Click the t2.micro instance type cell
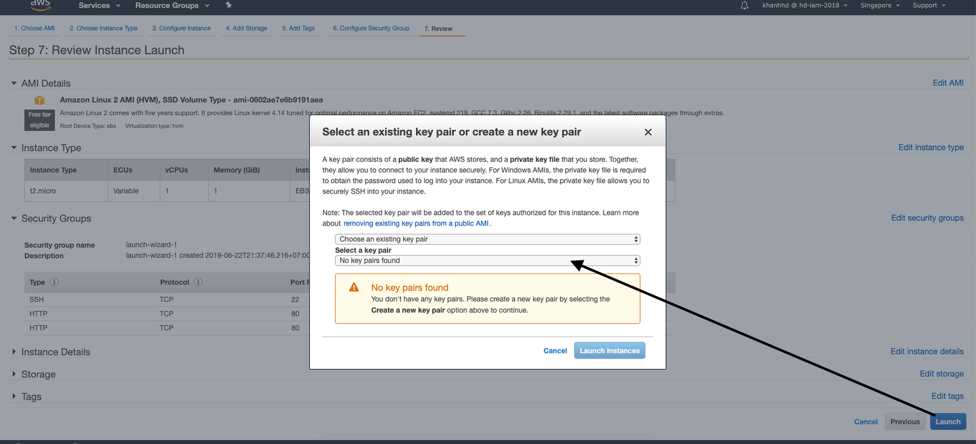 66,191
